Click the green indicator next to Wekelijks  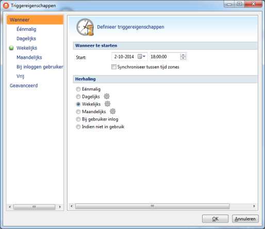[11, 48]
